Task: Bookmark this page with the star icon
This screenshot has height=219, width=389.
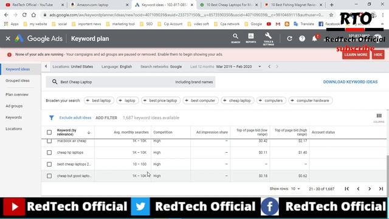Action: pos(331,15)
